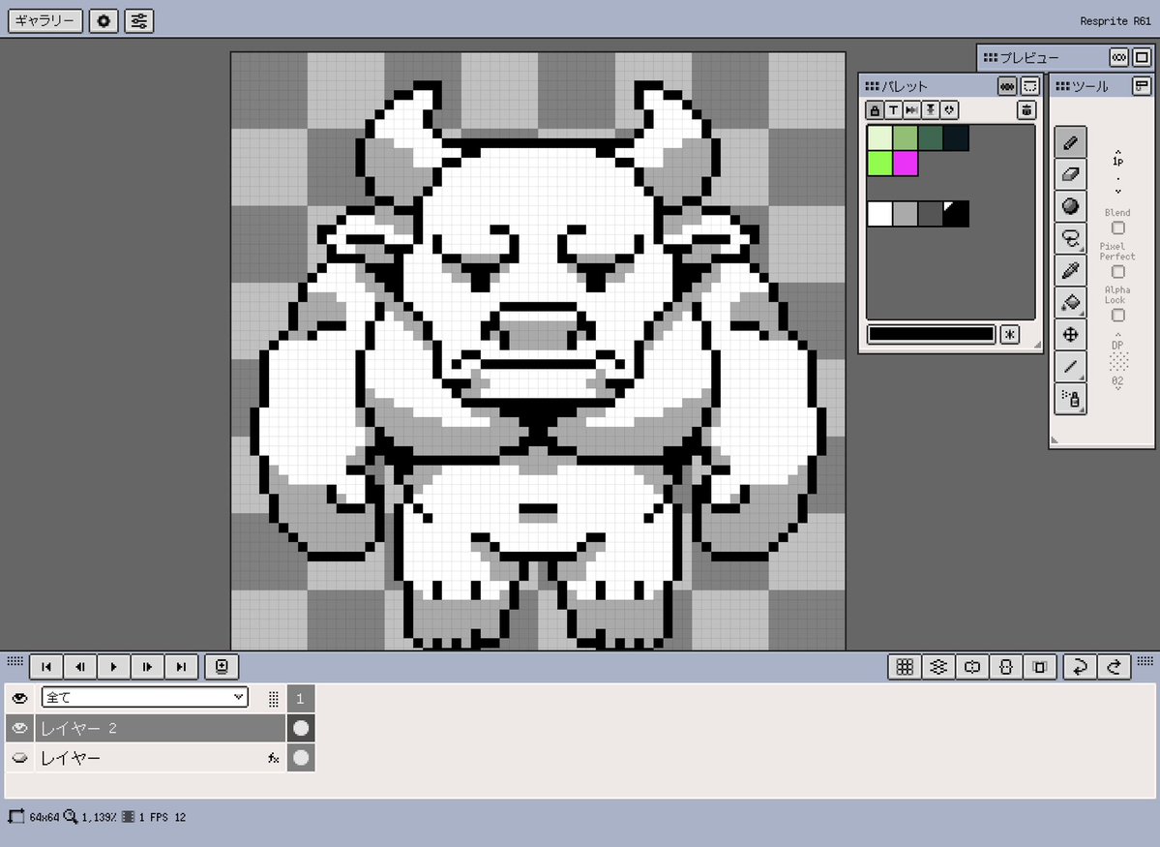Click the palette T icon

pos(893,110)
